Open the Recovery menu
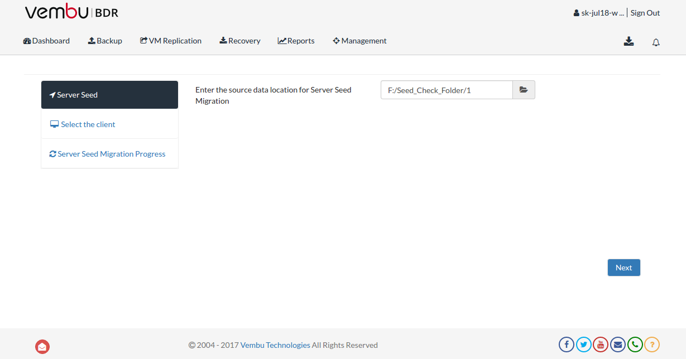Viewport: 686px width, 359px height. [x=240, y=41]
